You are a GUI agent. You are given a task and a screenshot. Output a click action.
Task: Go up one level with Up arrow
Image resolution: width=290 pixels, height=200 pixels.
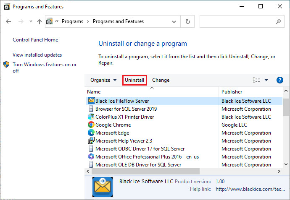40,21
